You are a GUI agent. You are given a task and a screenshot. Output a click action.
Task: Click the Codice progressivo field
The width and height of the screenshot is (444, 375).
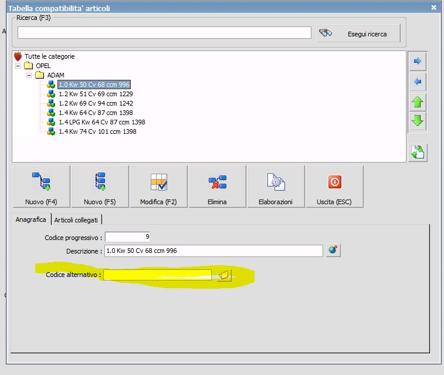127,237
